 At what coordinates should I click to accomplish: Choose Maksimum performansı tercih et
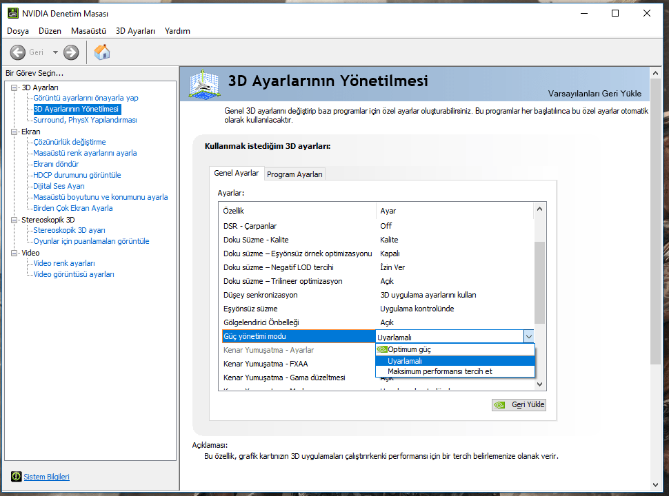coord(455,371)
